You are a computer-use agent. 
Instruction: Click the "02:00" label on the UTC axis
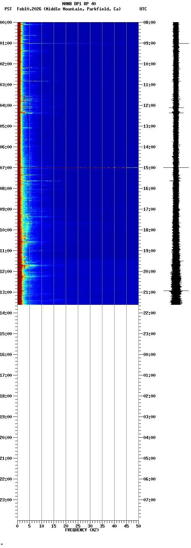click(149, 396)
